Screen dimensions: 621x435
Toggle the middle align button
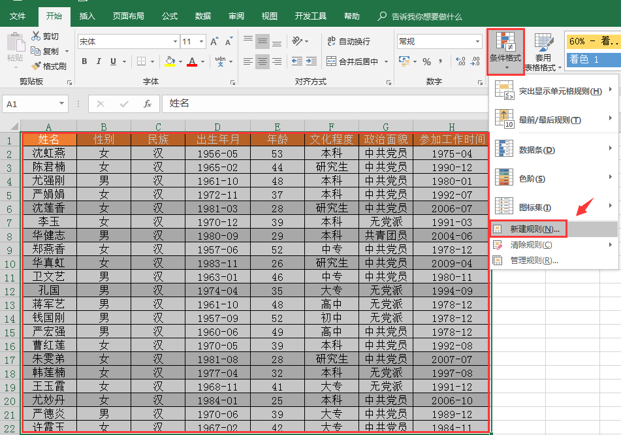(263, 41)
